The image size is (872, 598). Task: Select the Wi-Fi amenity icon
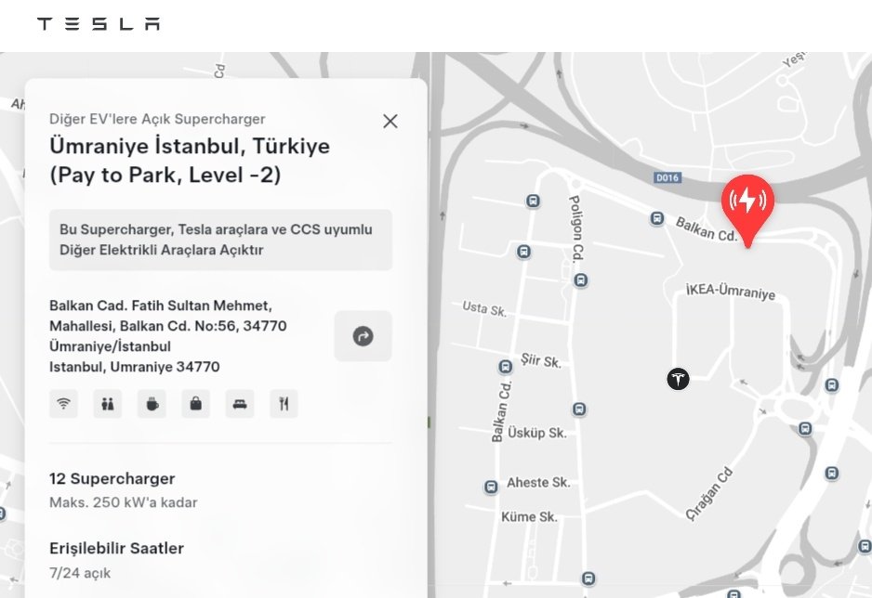coord(63,404)
